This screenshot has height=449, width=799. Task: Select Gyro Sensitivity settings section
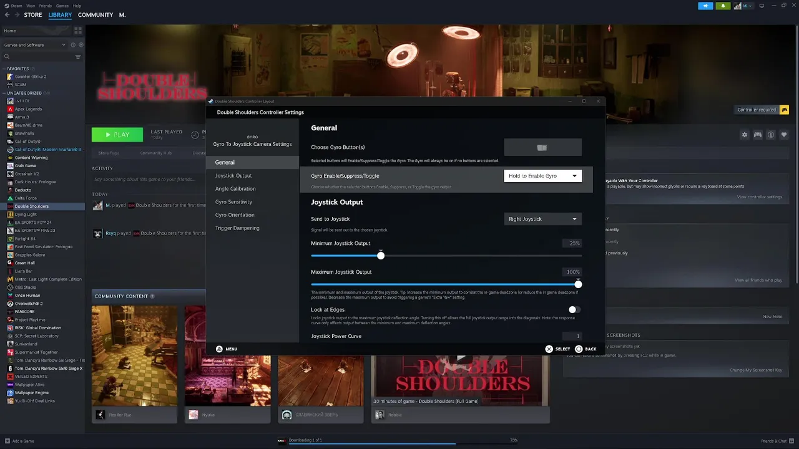coord(252,202)
